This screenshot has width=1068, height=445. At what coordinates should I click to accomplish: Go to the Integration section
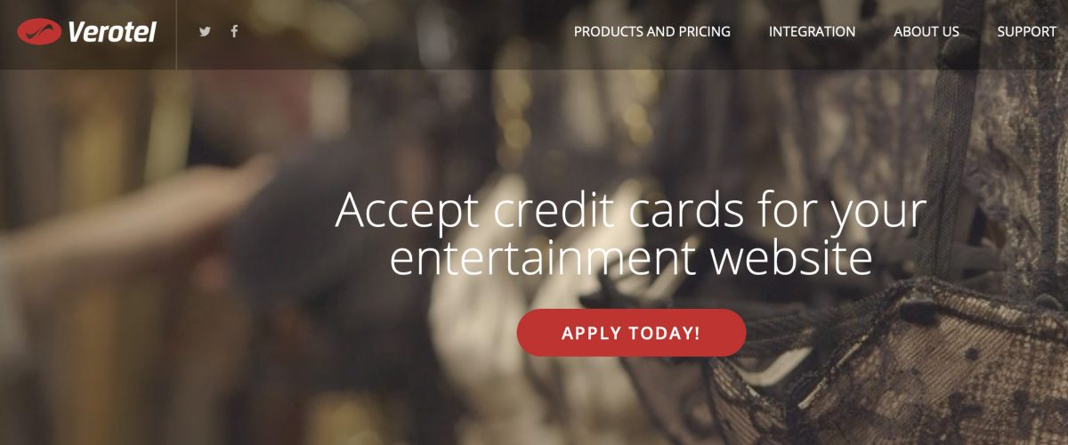pos(812,31)
